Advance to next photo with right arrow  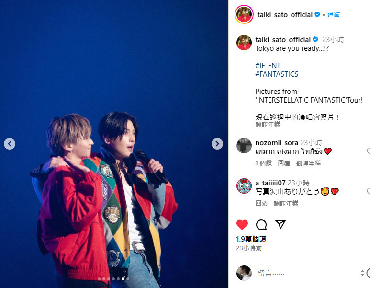coord(217,144)
